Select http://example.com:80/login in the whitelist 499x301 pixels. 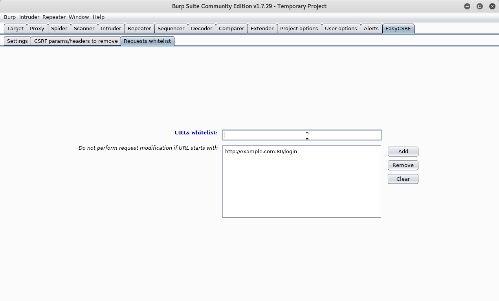(302, 152)
